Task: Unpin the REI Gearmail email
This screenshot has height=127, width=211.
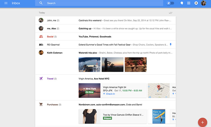Action: [170, 45]
